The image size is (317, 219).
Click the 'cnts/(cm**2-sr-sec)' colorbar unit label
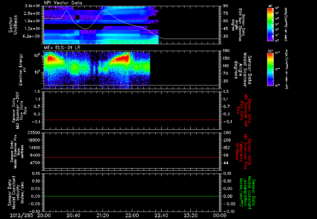pos(286,24)
